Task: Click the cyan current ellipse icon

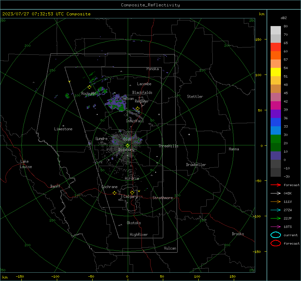Action: [276, 235]
